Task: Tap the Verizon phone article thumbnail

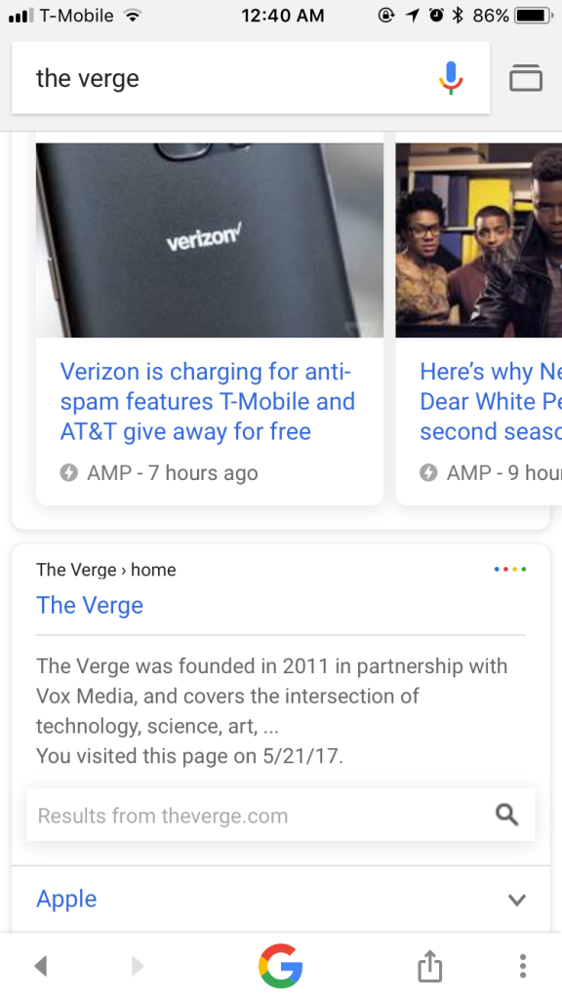Action: (x=209, y=239)
